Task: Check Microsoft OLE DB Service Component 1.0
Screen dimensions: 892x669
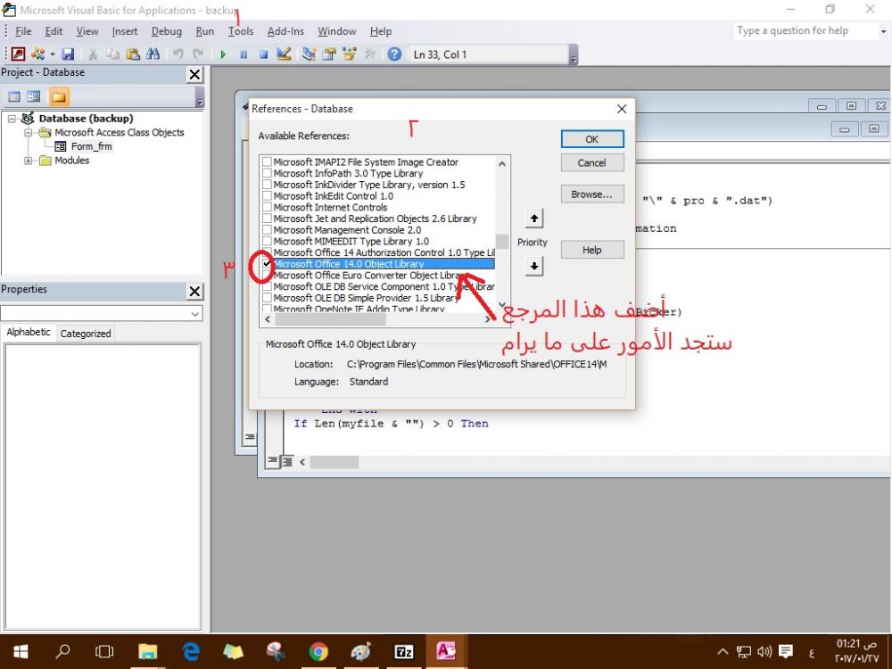Action: tap(267, 286)
